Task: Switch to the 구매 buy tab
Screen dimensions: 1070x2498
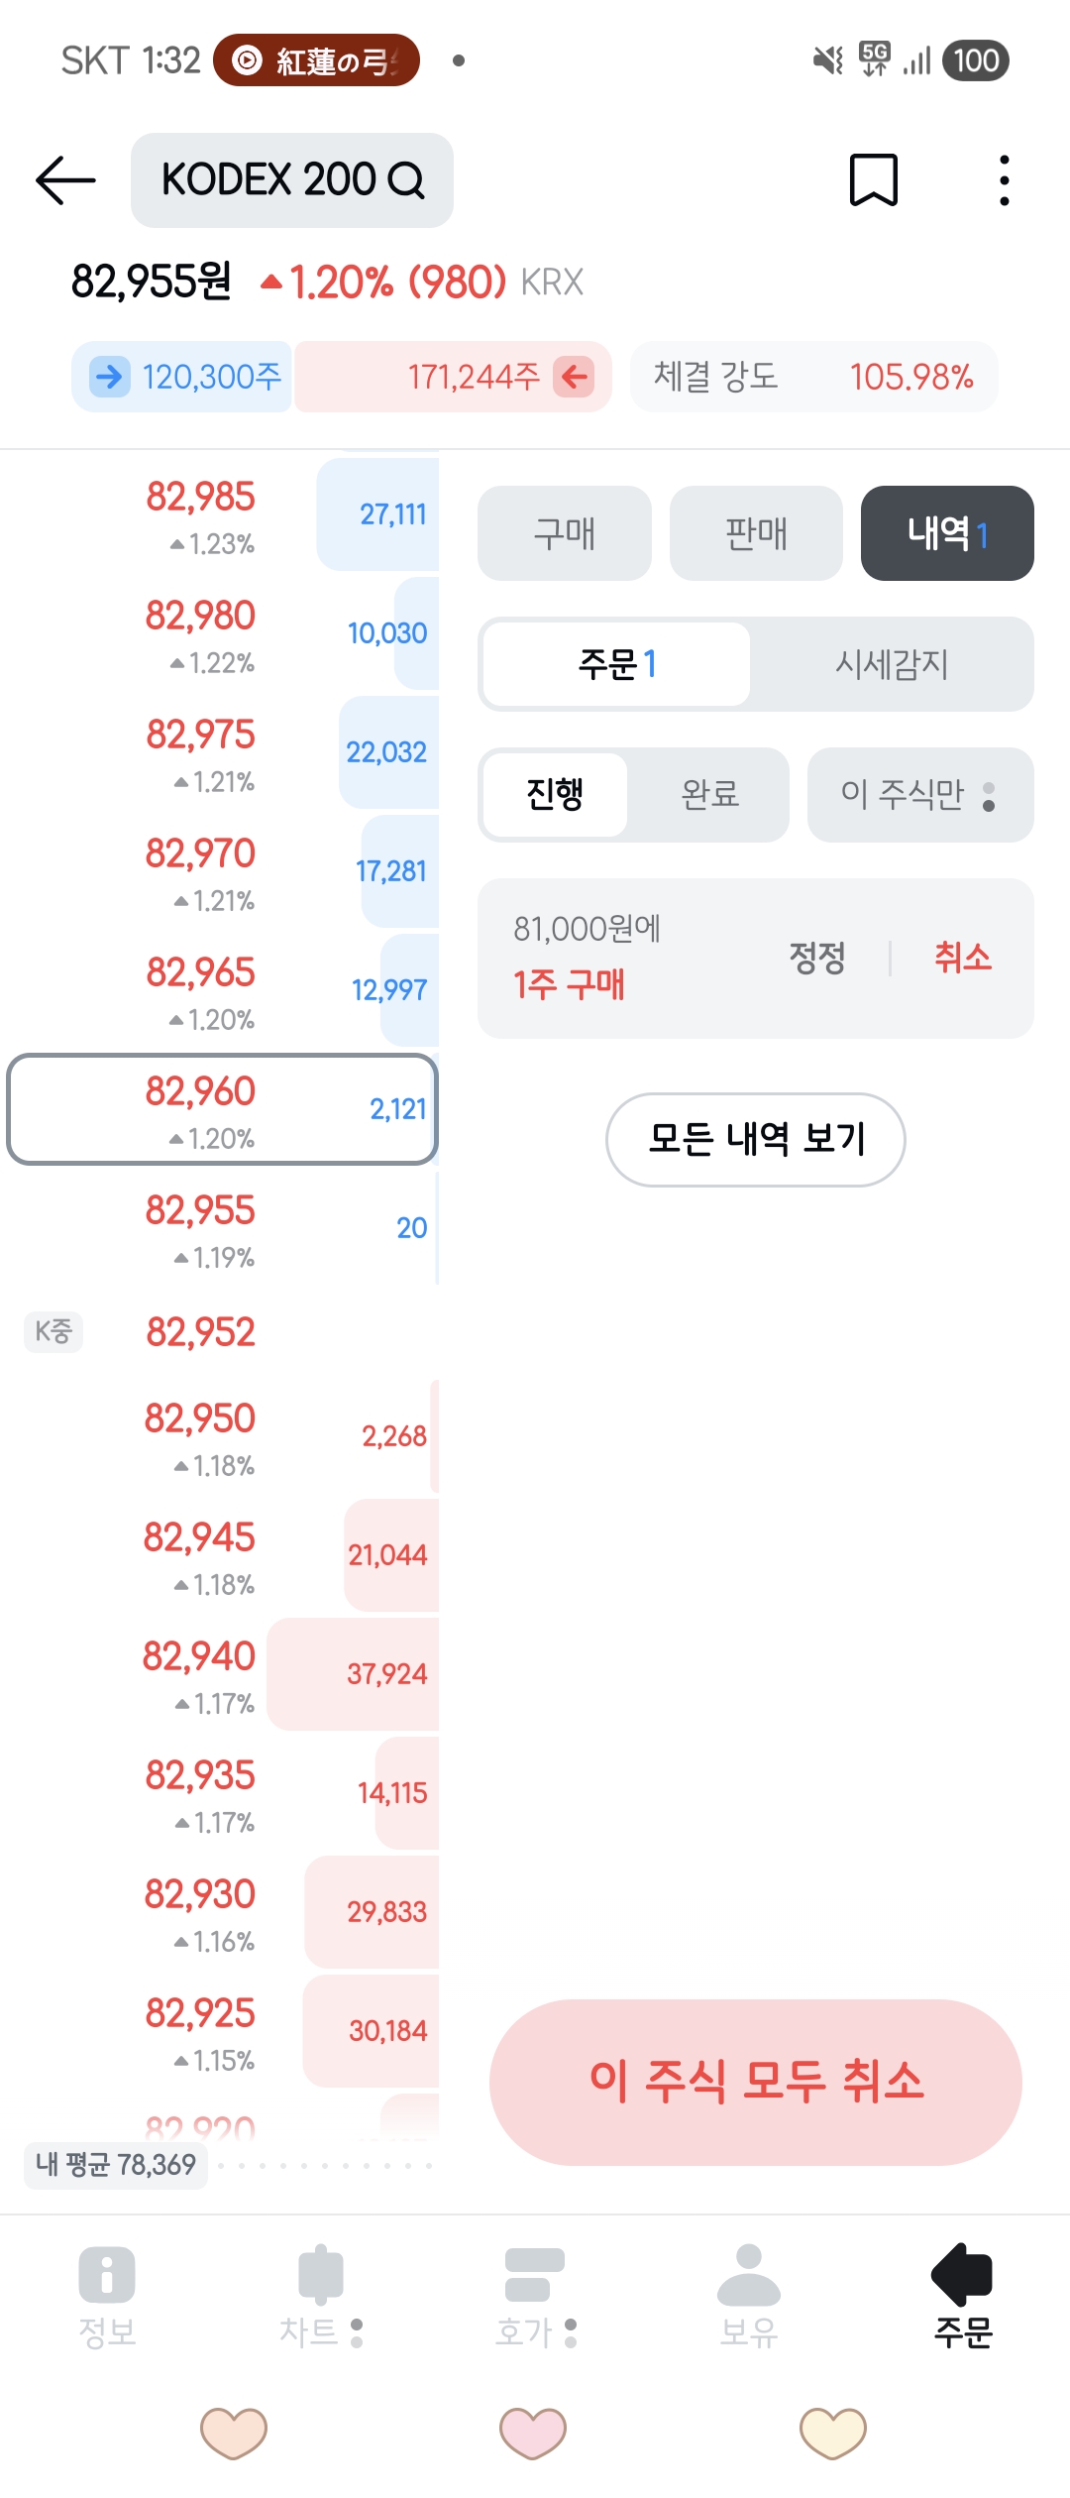Action: [564, 533]
